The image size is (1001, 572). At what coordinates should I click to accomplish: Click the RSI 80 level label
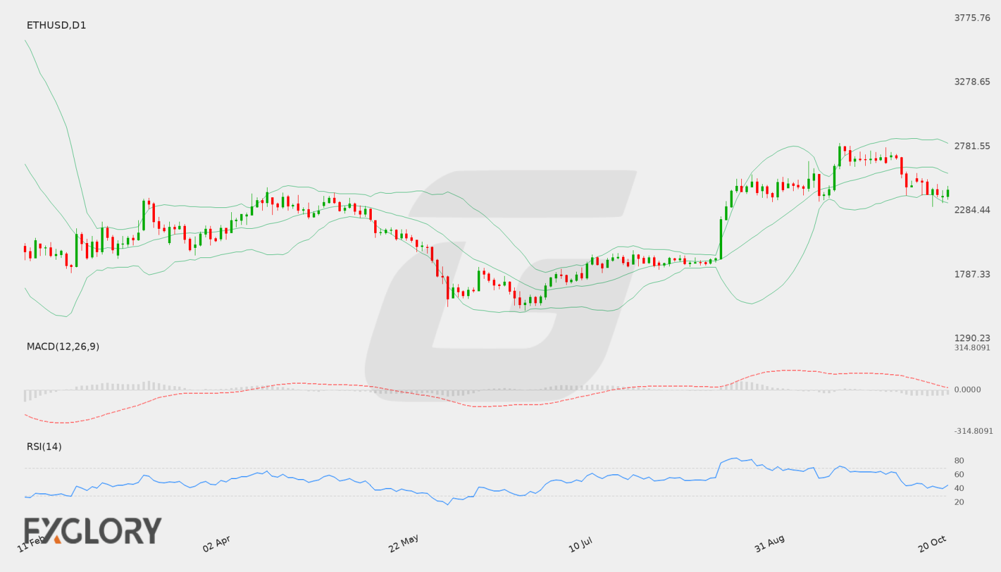click(x=959, y=461)
